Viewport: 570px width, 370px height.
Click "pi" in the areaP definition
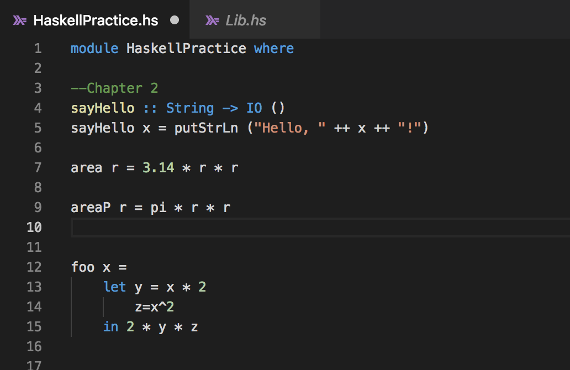pyautogui.click(x=159, y=208)
